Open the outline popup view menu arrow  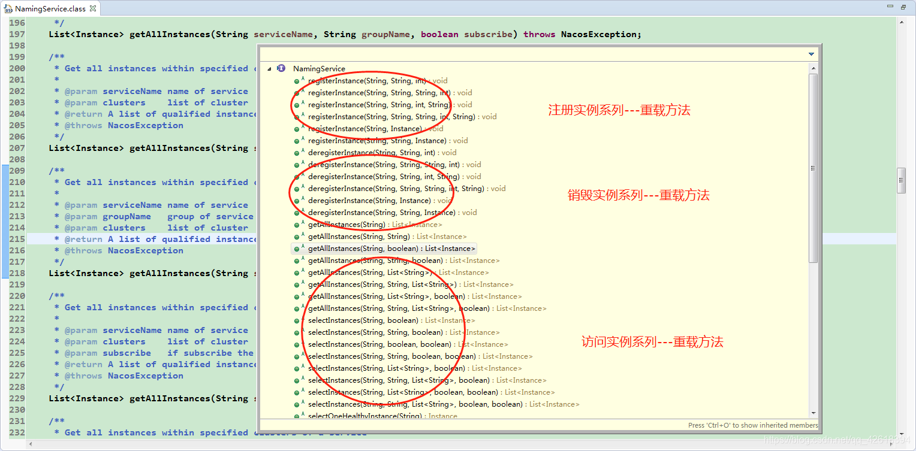pyautogui.click(x=811, y=54)
